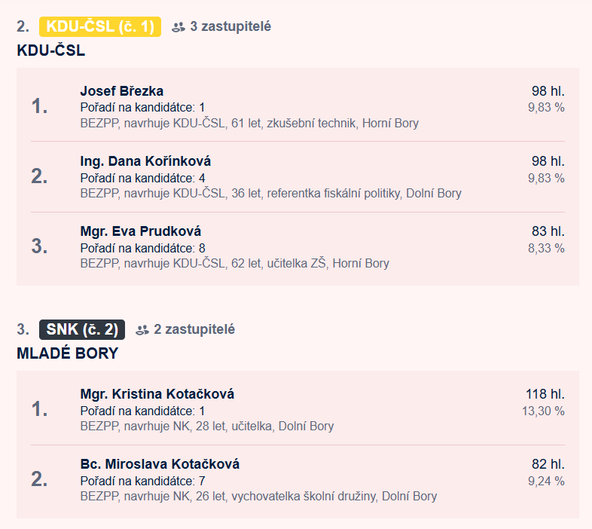Click the KDU-ČSL party heading

51,50
